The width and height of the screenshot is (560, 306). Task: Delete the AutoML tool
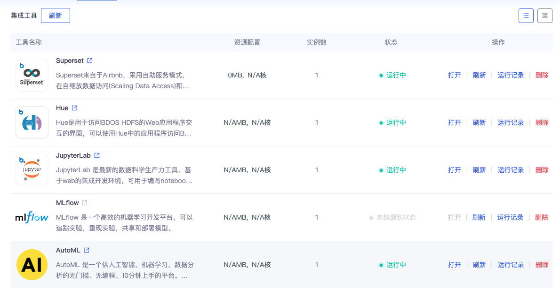pyautogui.click(x=542, y=265)
